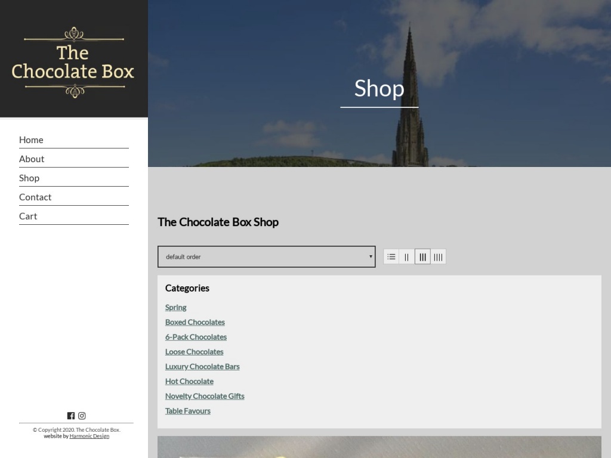The height and width of the screenshot is (458, 611).
Task: Open the Facebook page icon
Action: pyautogui.click(x=71, y=416)
